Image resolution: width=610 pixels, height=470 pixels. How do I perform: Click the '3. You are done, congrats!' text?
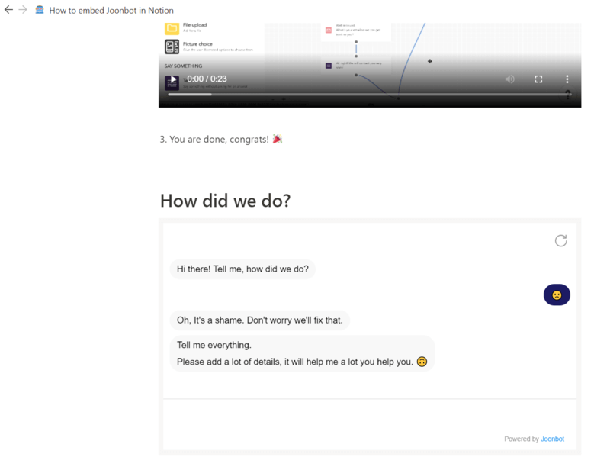pos(214,140)
